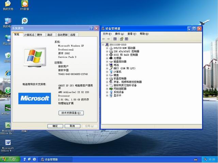Expand the 计算机 node
The width and height of the screenshot is (218, 163).
[x=107, y=72]
